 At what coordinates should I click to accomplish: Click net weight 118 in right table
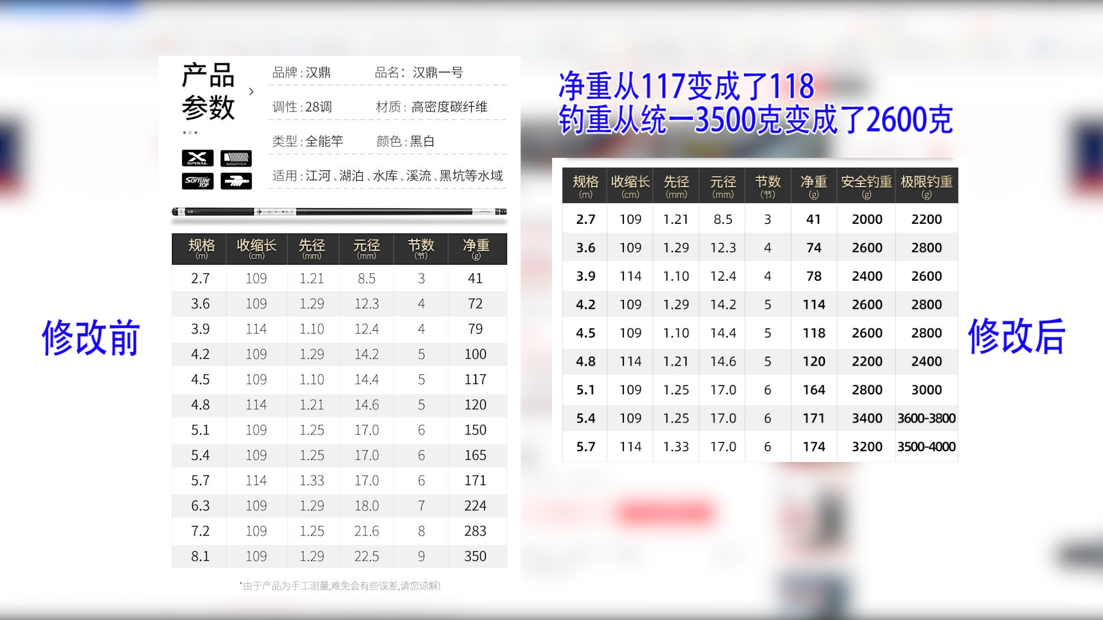coord(813,333)
